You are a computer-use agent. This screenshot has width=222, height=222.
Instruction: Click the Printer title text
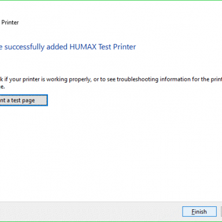[x=10, y=23]
